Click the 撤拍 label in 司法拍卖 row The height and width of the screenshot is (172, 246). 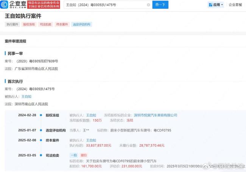pyautogui.click(x=84, y=155)
